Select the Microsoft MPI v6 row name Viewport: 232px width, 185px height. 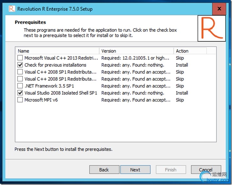pyautogui.click(x=41, y=100)
